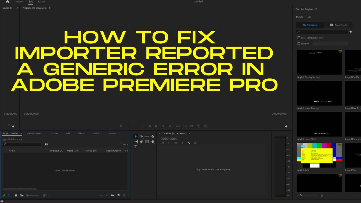Open Libraries dropdown in Essential Graphics
Screen dimensions: 361x203
click(331, 44)
